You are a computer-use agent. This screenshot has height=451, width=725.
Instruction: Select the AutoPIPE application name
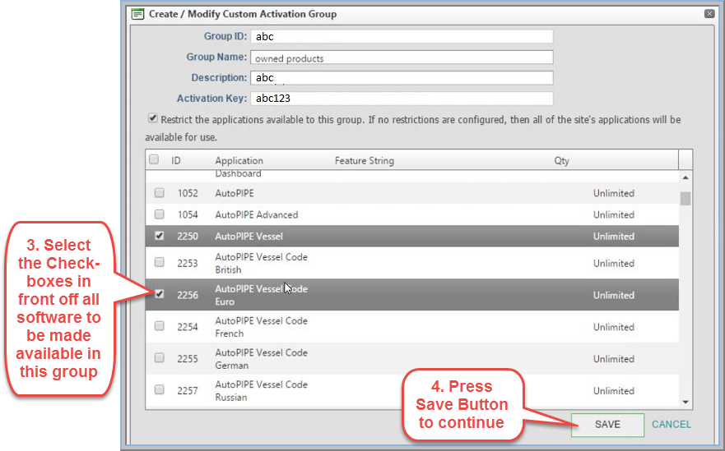pos(235,193)
